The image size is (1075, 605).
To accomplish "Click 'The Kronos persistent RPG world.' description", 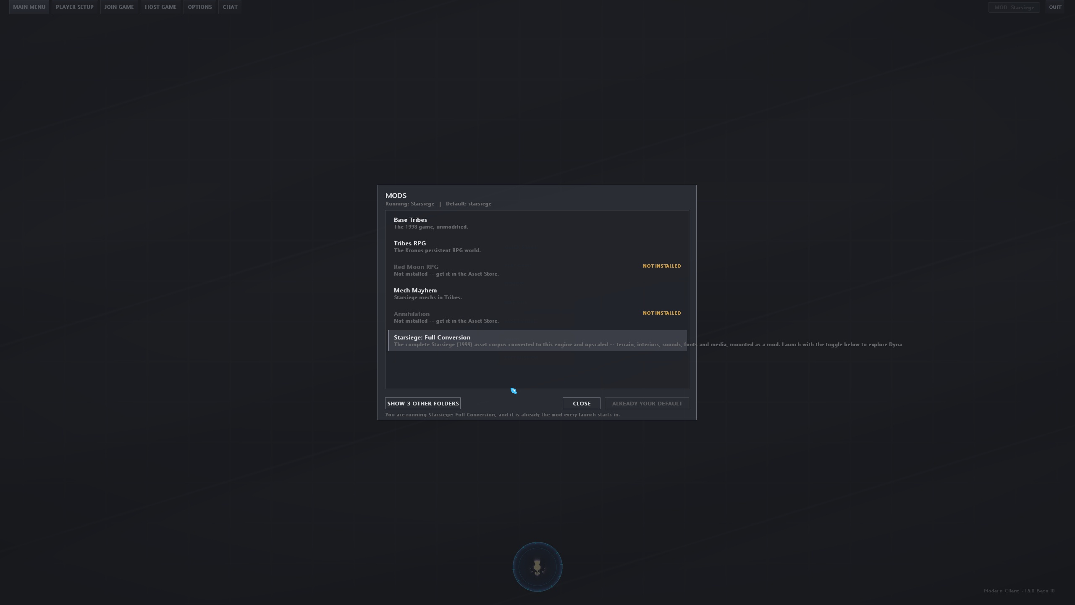I will pyautogui.click(x=437, y=250).
